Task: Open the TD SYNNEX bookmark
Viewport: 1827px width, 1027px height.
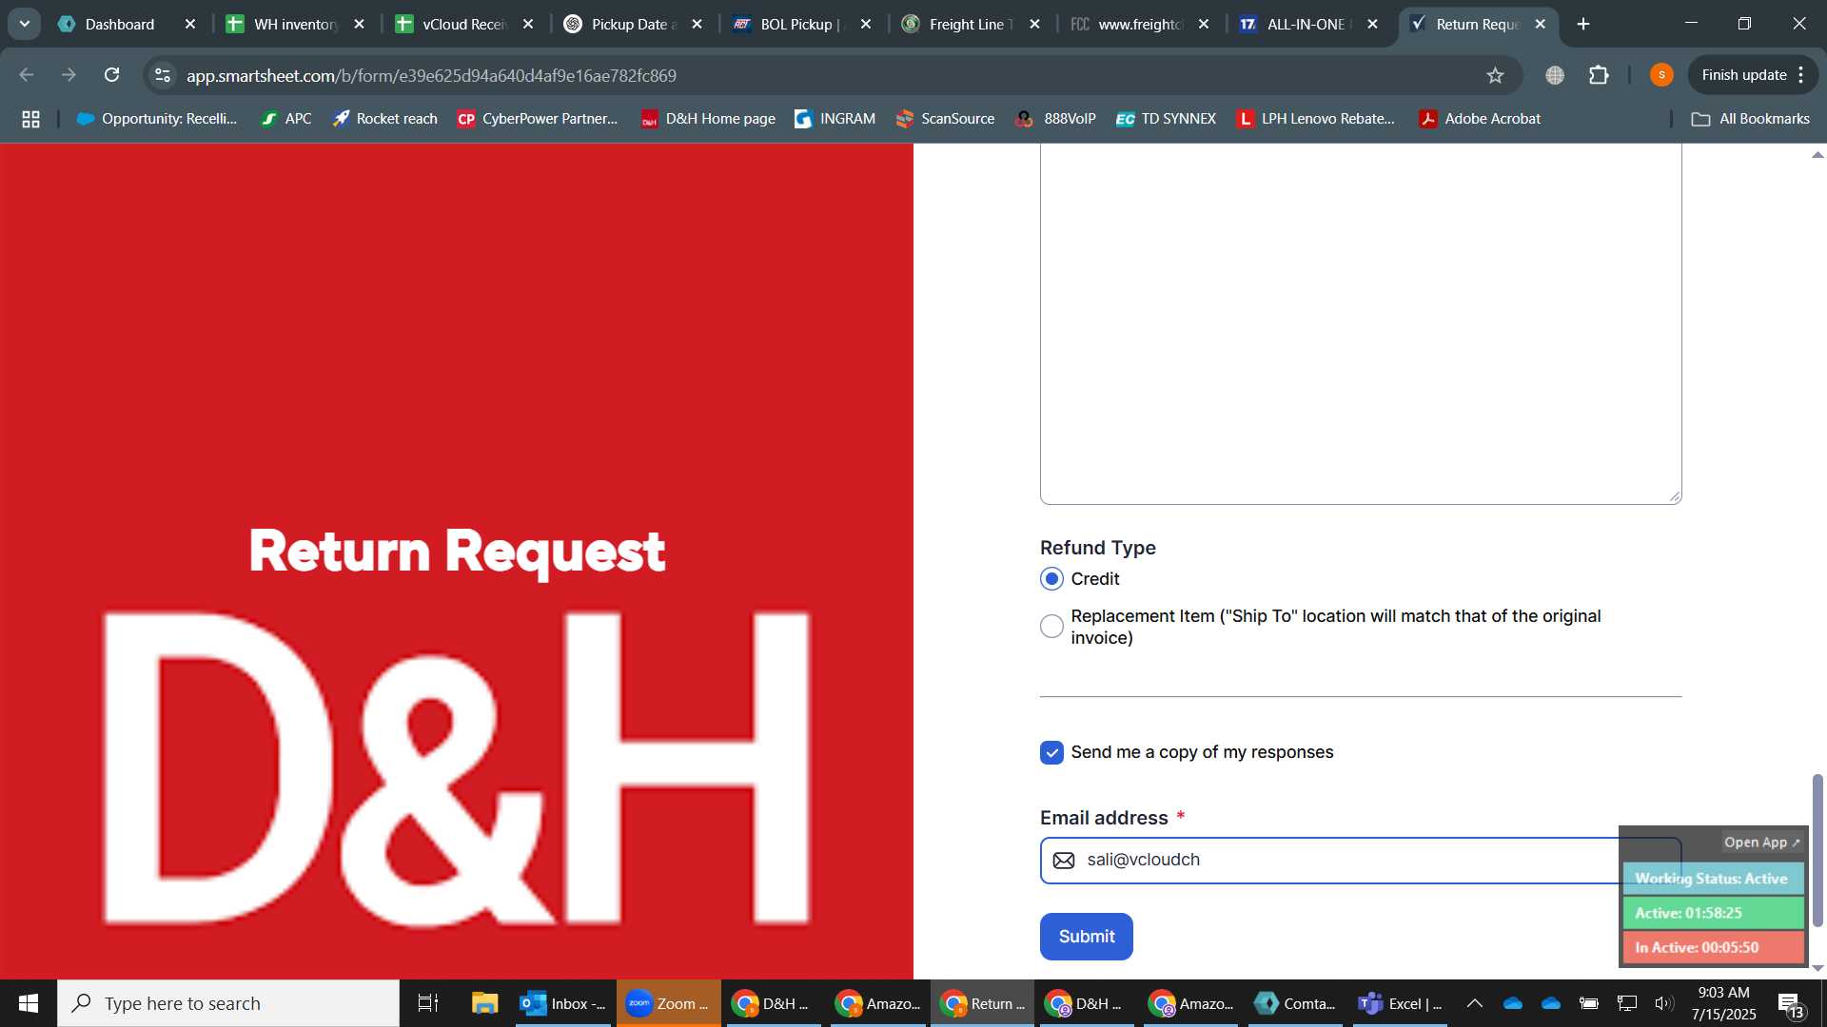Action: click(1166, 119)
